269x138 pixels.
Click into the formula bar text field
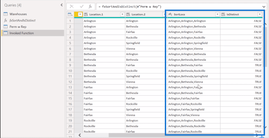178,7
